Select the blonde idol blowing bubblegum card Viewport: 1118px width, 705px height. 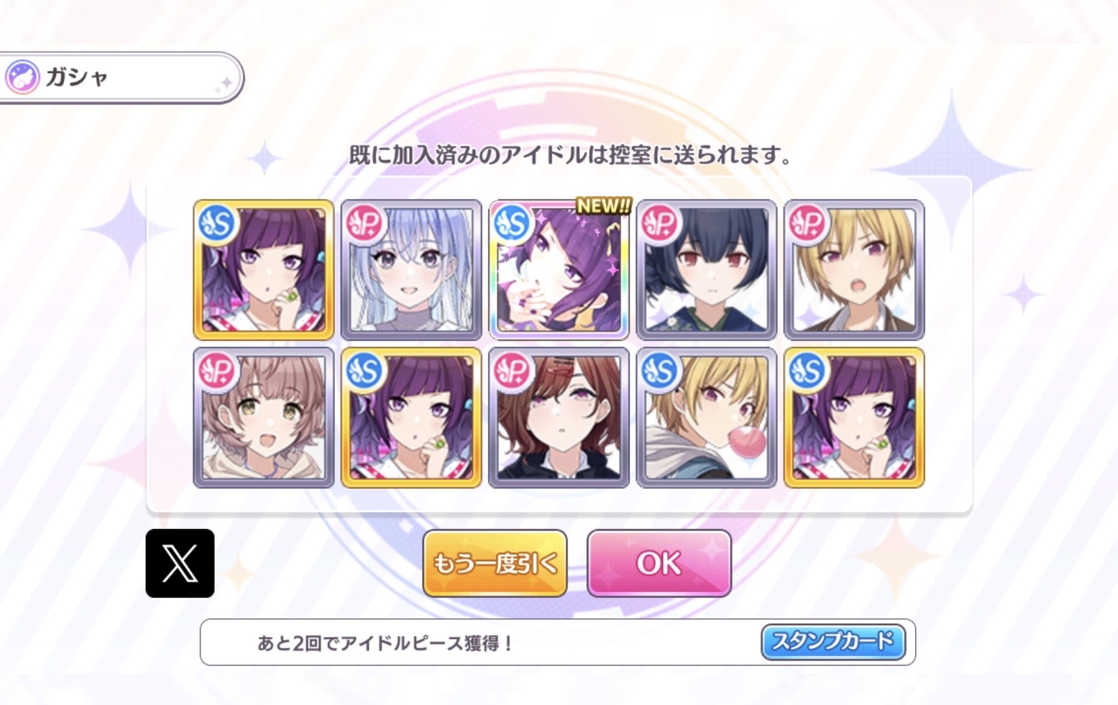pos(706,418)
